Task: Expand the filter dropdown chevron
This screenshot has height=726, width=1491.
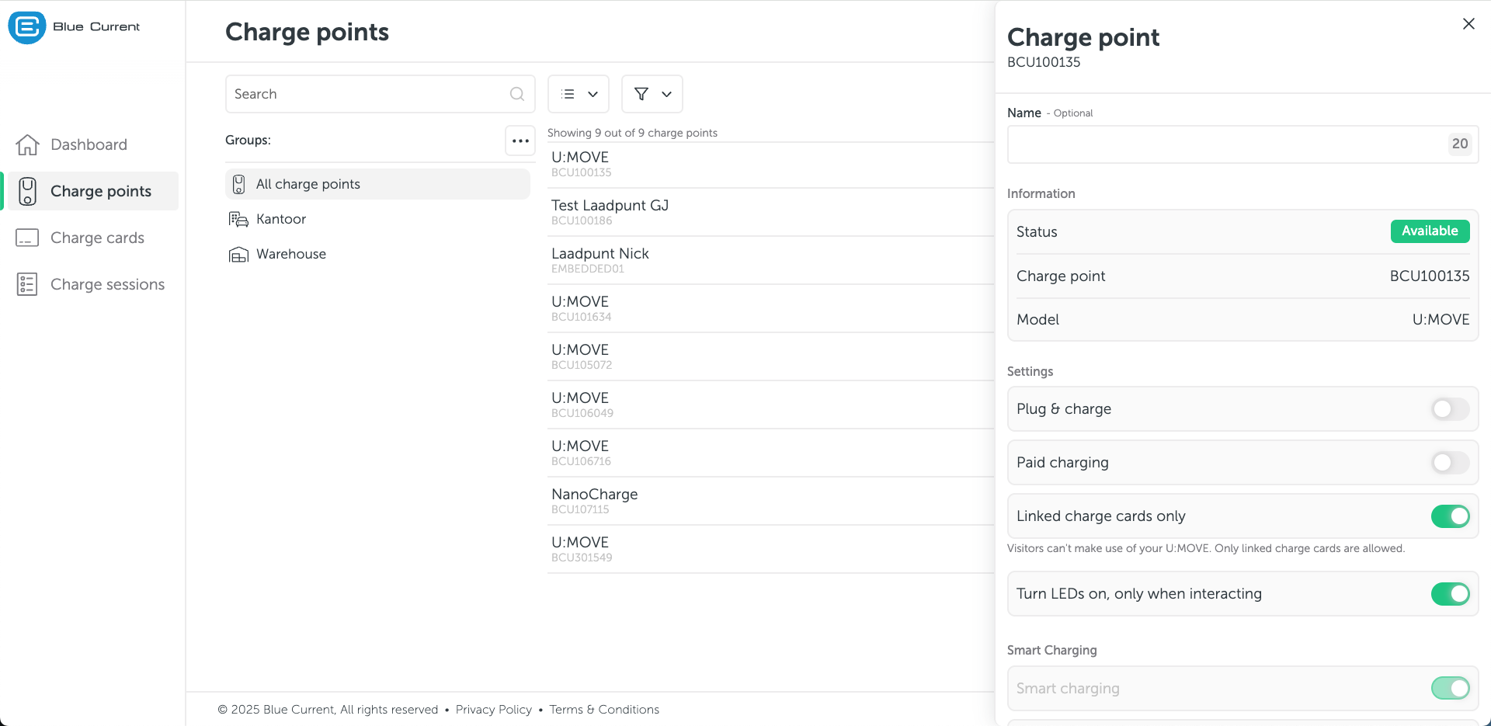Action: click(666, 94)
